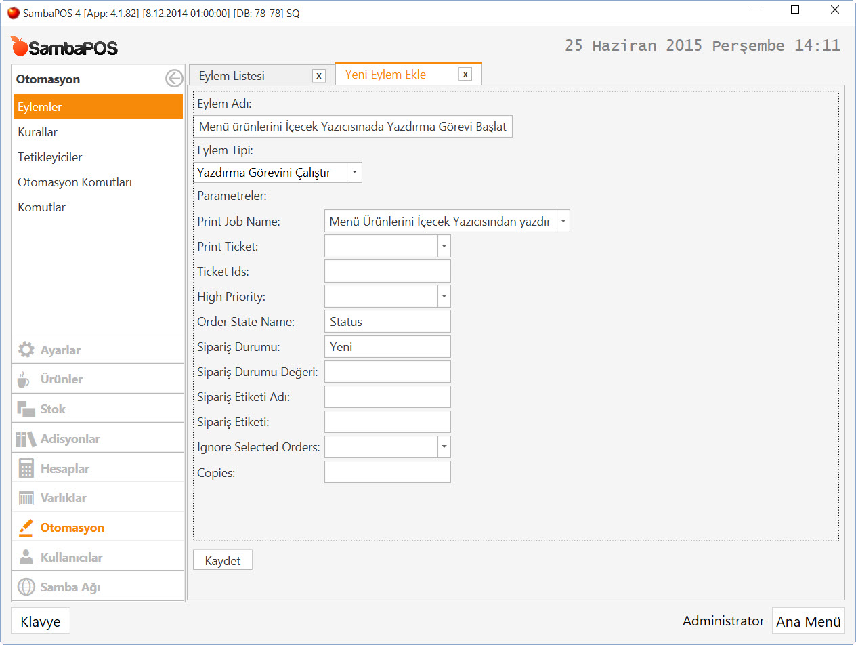Screen dimensions: 856x645
Task: Open Samba Ağı via the globe icon
Action: (x=26, y=587)
